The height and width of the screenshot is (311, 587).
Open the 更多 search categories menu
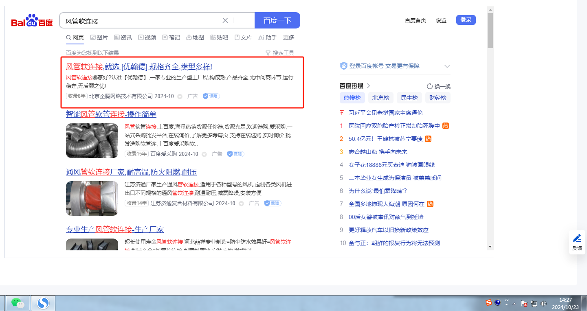coord(288,37)
